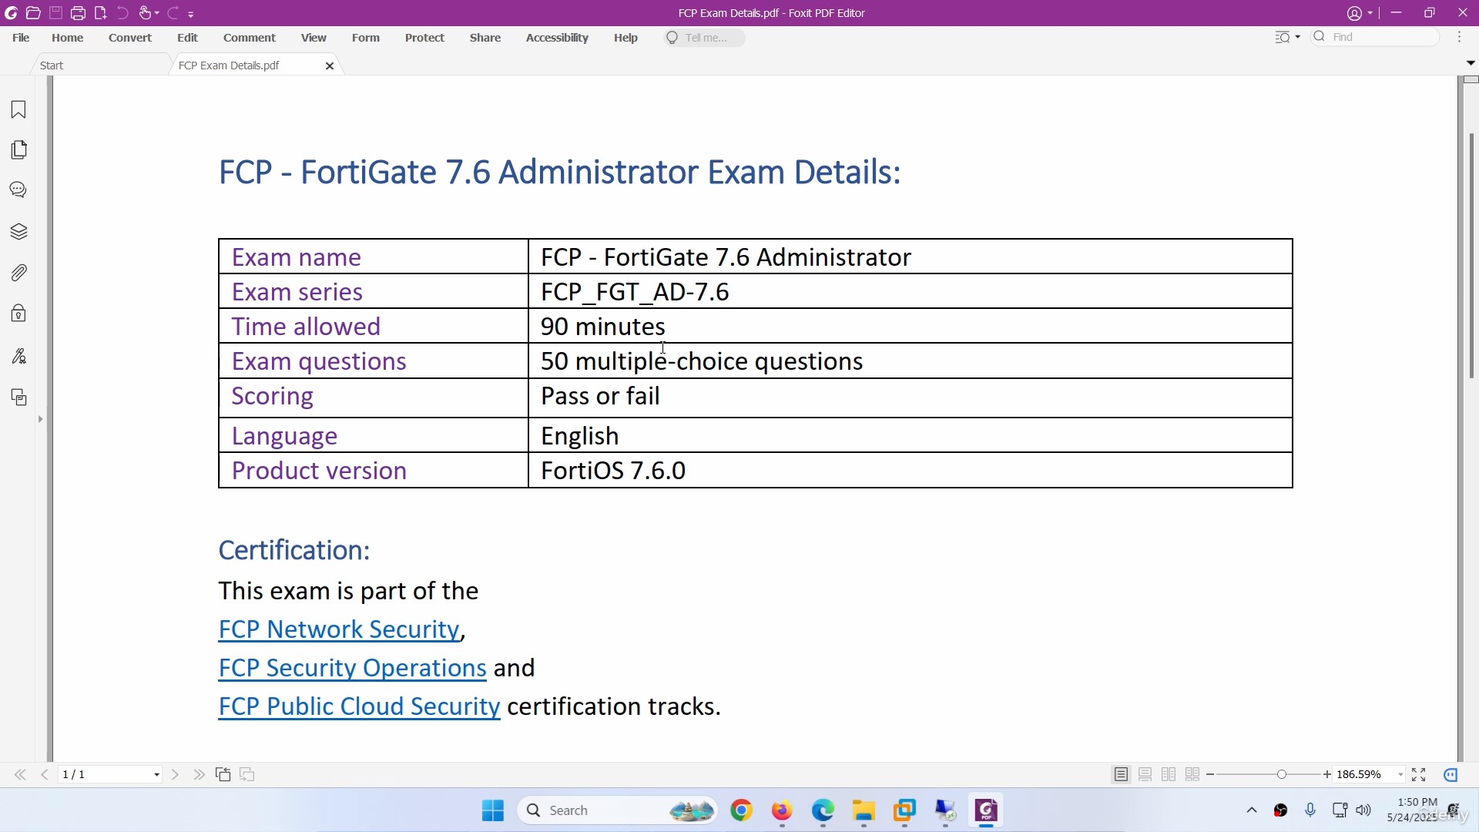Screen dimensions: 1479x832
Task: Open the AI assistant chat icon
Action: coord(1451,775)
